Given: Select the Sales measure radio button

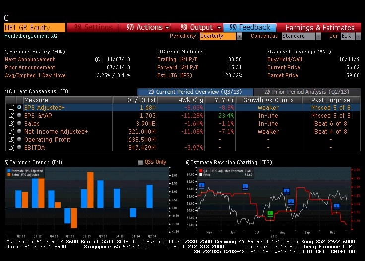Looking at the screenshot, I should (x=19, y=123).
